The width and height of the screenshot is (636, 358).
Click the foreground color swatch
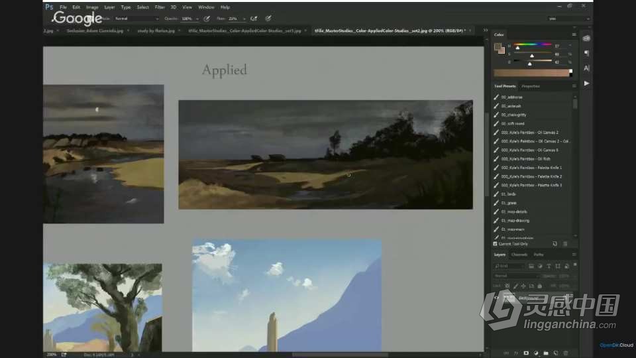coord(498,47)
